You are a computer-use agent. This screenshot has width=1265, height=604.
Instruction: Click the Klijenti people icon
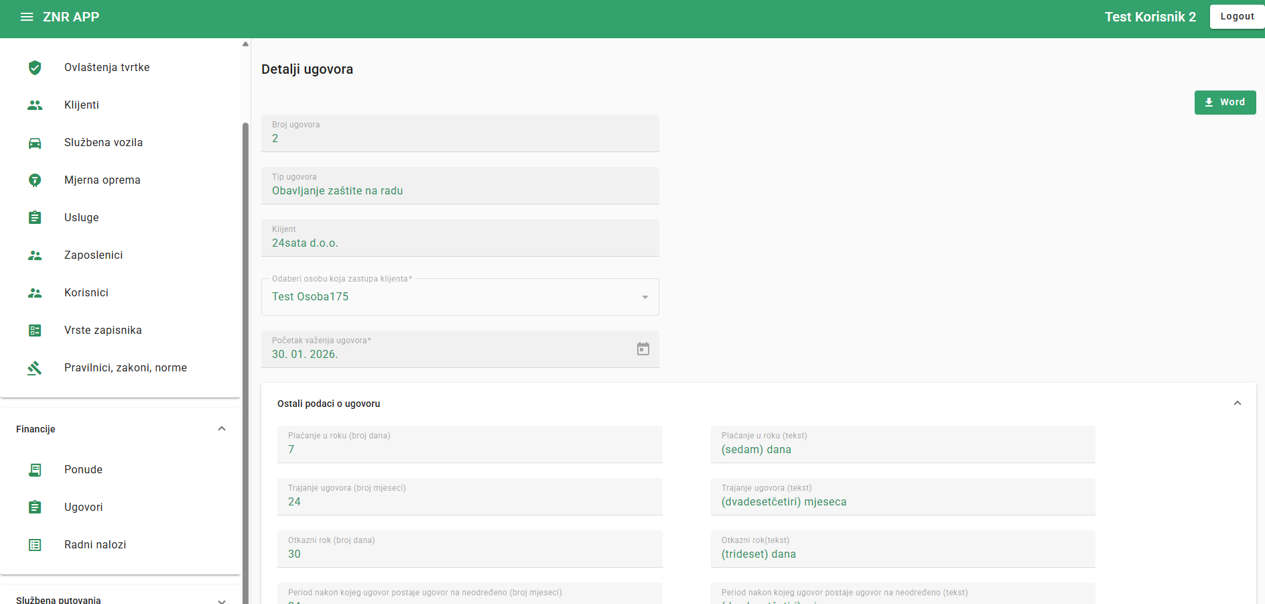[35, 105]
